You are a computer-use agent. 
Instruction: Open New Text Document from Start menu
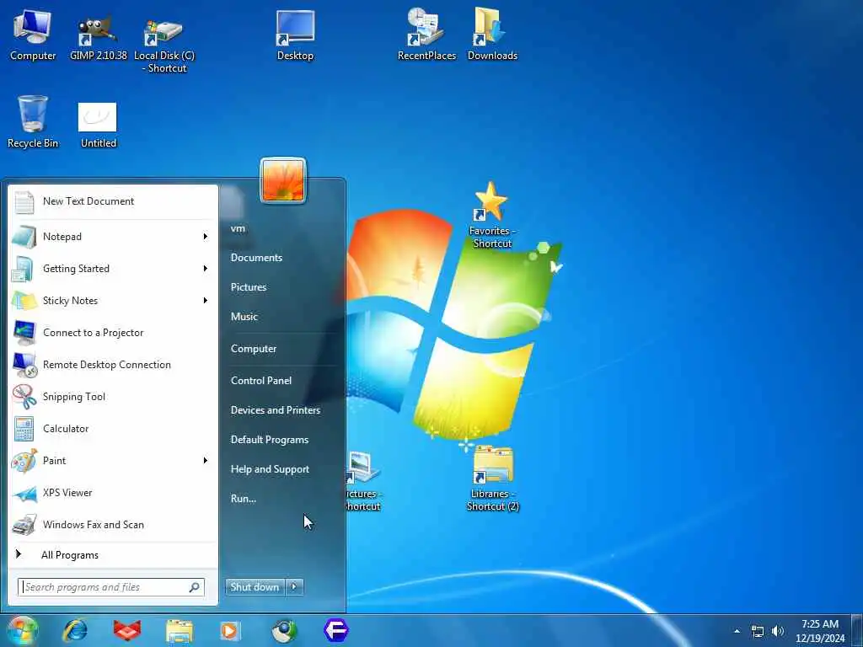coord(114,201)
